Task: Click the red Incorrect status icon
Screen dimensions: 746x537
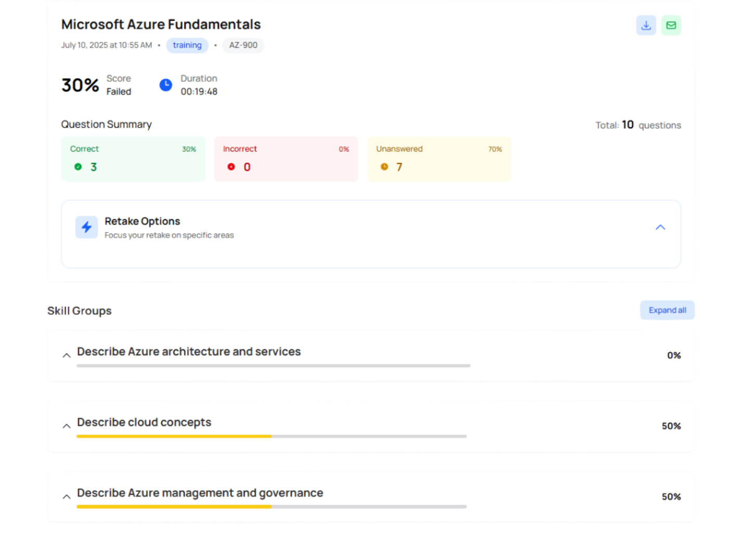Action: (x=231, y=167)
